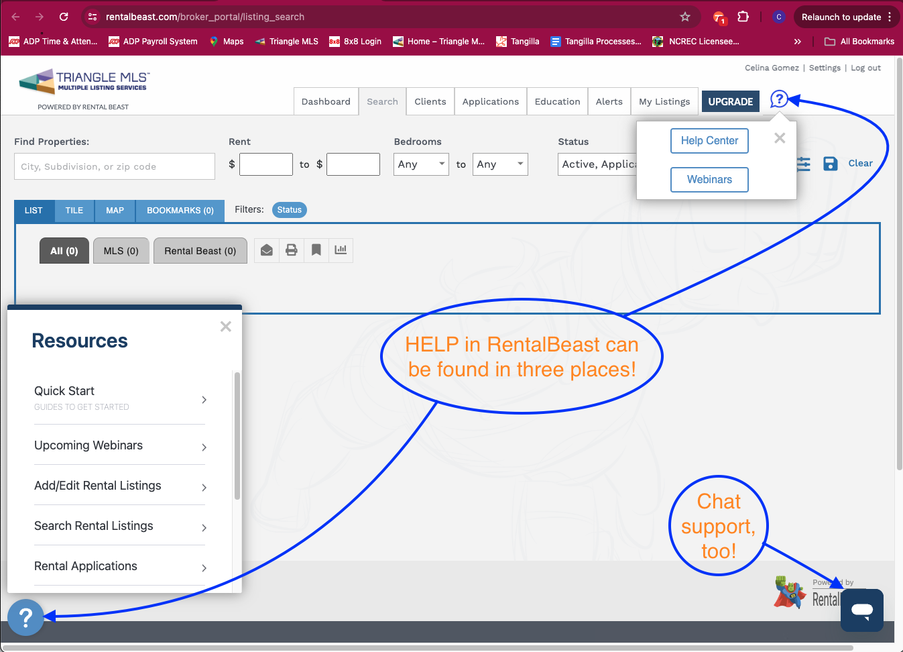Click the Webinars button

coord(709,180)
